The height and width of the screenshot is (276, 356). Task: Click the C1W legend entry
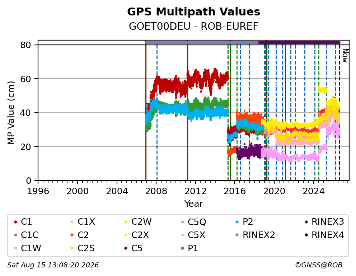28,248
